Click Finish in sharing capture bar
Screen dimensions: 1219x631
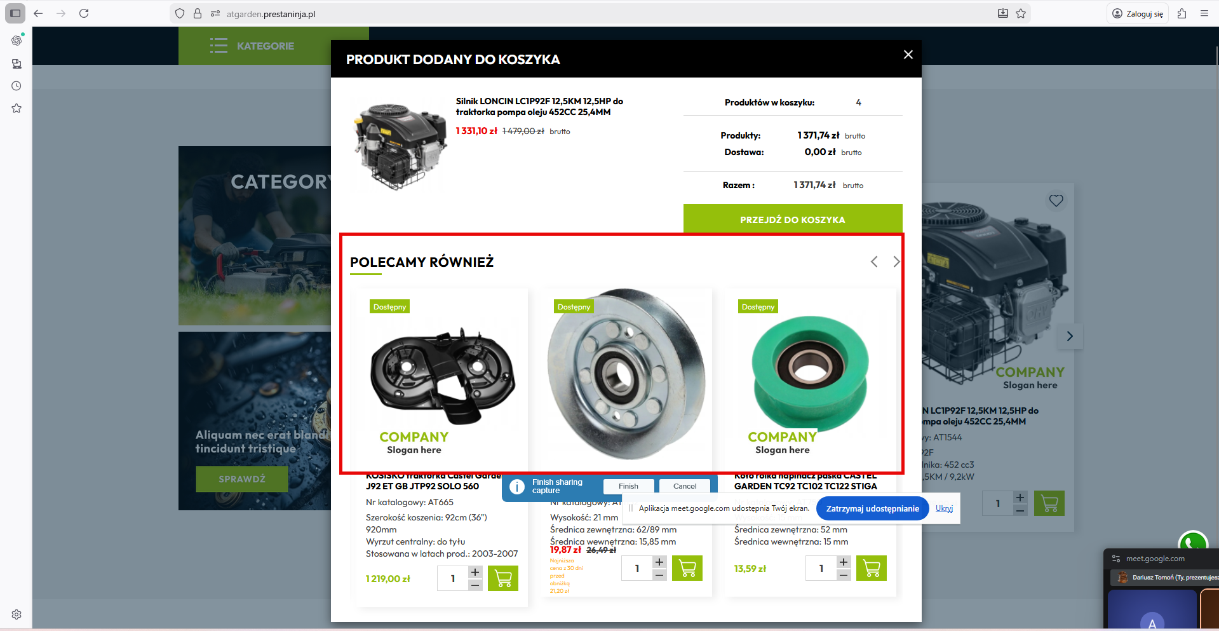click(628, 486)
